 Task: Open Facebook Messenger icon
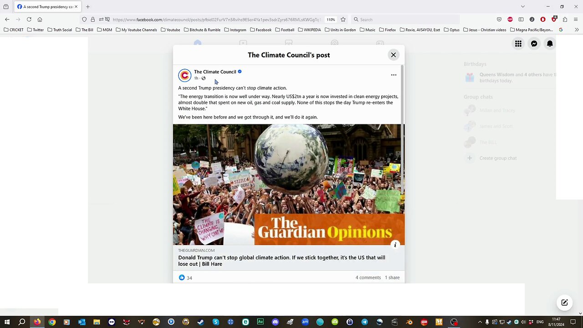(x=534, y=44)
